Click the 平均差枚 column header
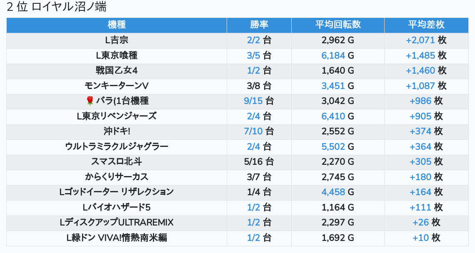 click(x=426, y=25)
